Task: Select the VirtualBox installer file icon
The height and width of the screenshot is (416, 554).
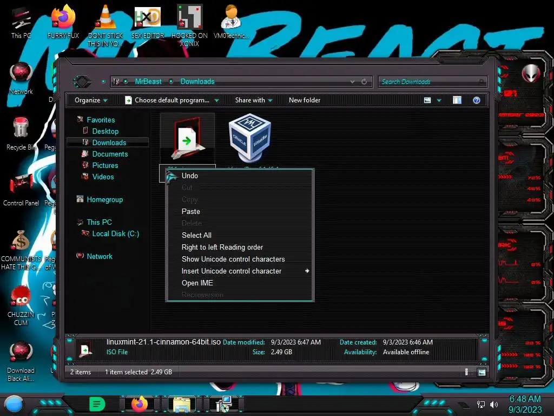Action: [x=250, y=137]
